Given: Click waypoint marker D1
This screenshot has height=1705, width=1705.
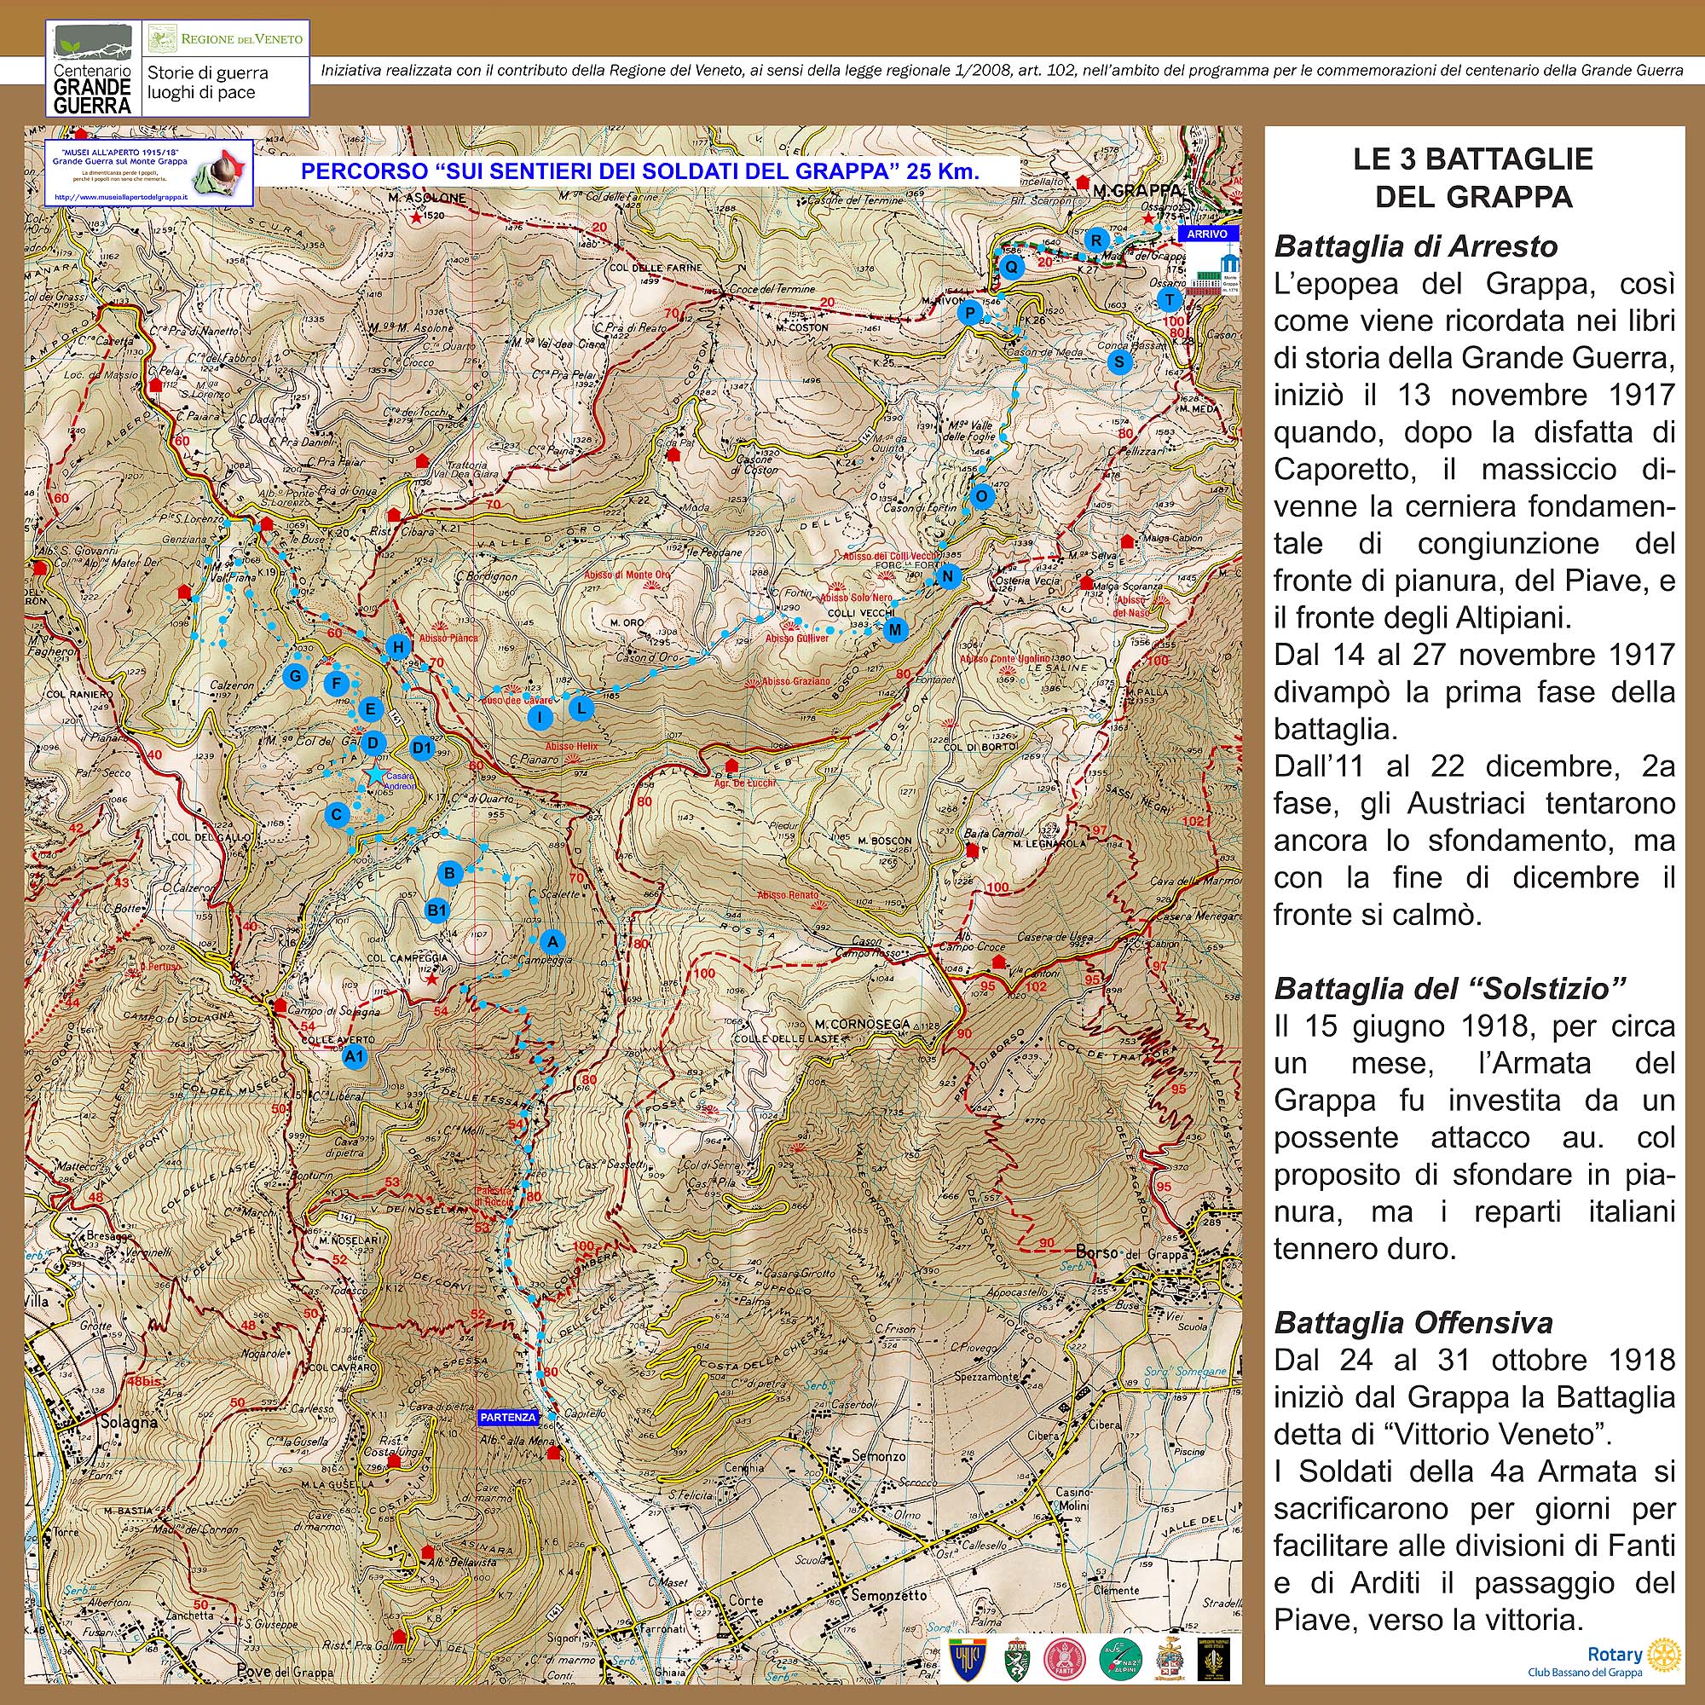Looking at the screenshot, I should [x=423, y=748].
